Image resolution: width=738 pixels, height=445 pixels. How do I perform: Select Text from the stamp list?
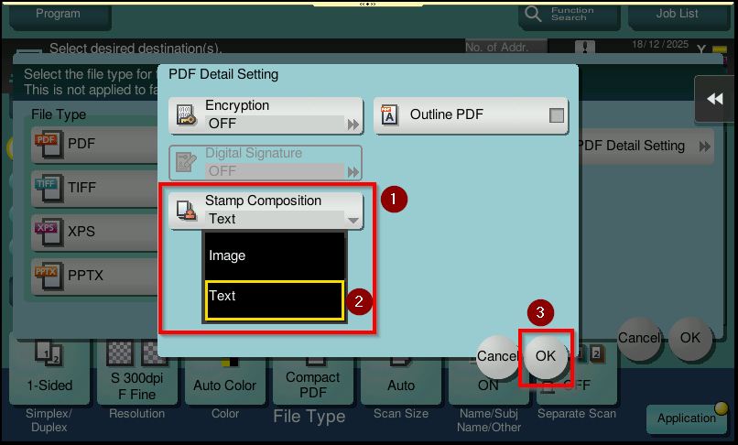tap(274, 297)
